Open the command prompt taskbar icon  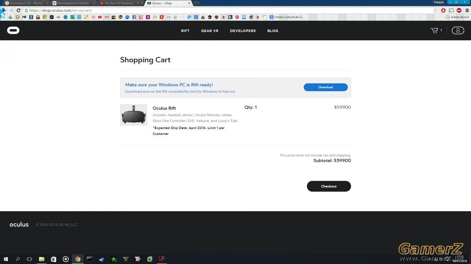[89, 259]
